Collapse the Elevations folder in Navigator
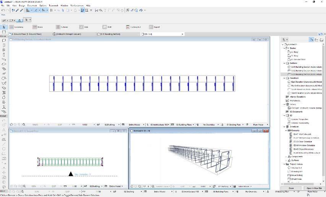326x197 pixels. point(284,78)
